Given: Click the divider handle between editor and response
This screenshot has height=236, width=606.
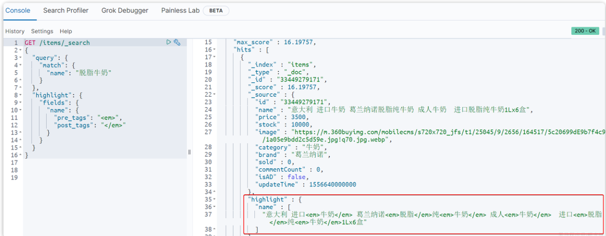Looking at the screenshot, I should (x=189, y=152).
